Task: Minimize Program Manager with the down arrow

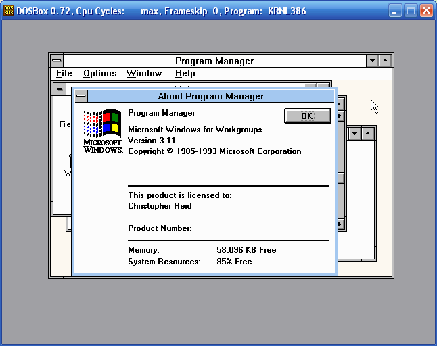Action: [372, 61]
